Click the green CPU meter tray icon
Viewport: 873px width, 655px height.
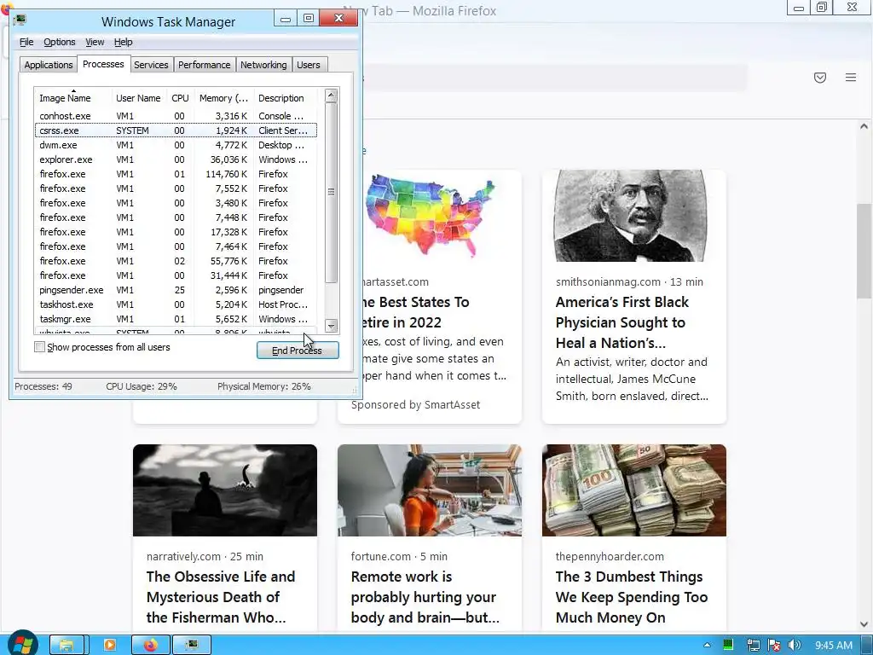pyautogui.click(x=728, y=645)
